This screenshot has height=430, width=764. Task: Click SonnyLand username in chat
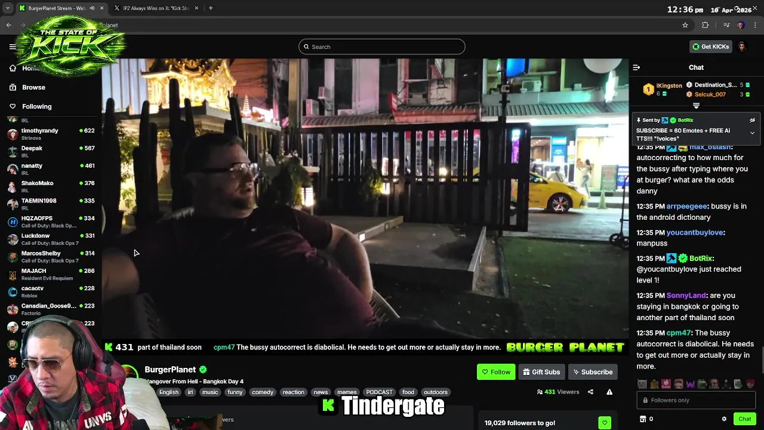[x=686, y=296]
